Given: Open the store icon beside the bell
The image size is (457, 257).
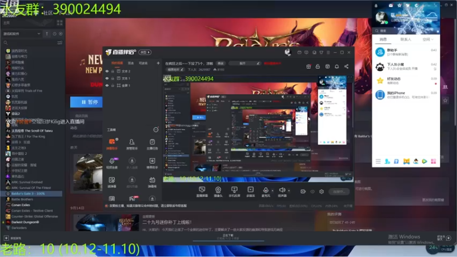Looking at the screenshot, I should click(327, 67).
